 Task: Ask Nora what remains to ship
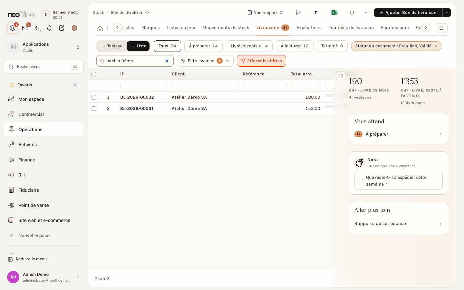coord(398,181)
